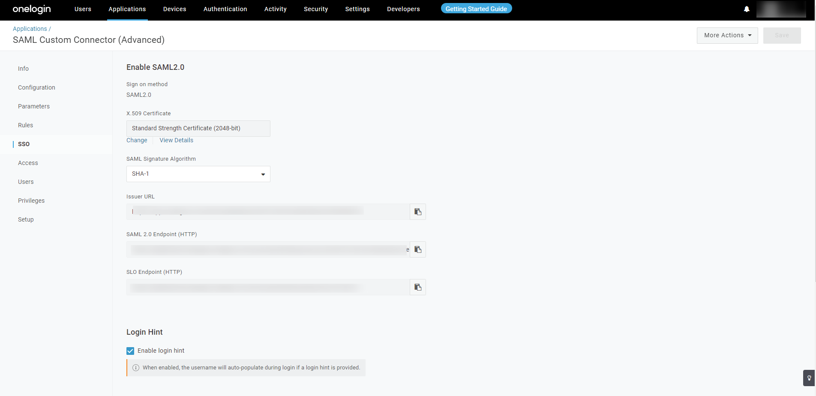
Task: Click the Issuer URL field
Action: (x=268, y=212)
